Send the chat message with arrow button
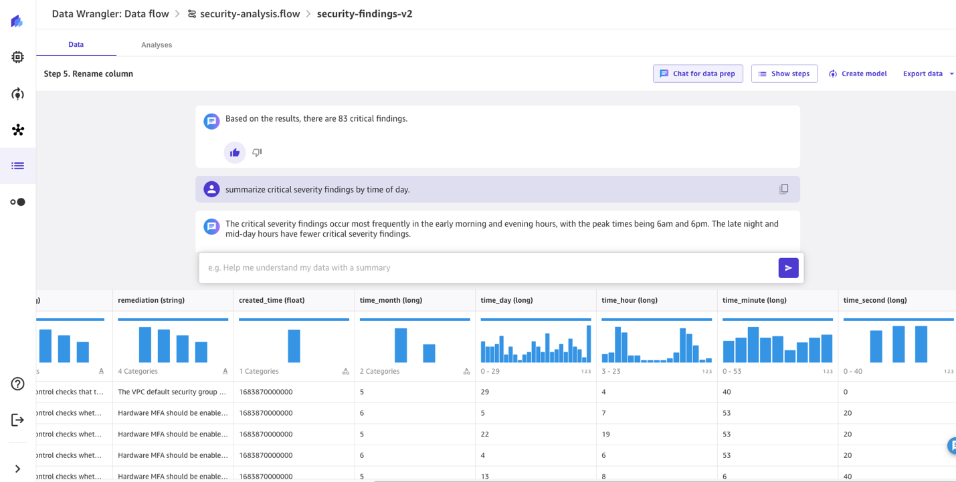Screen dimensions: 956x482 pyautogui.click(x=788, y=268)
